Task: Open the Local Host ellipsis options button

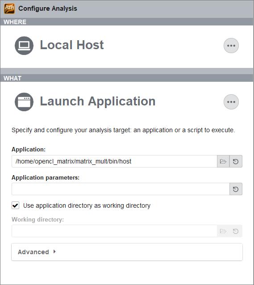Action: tap(231, 46)
